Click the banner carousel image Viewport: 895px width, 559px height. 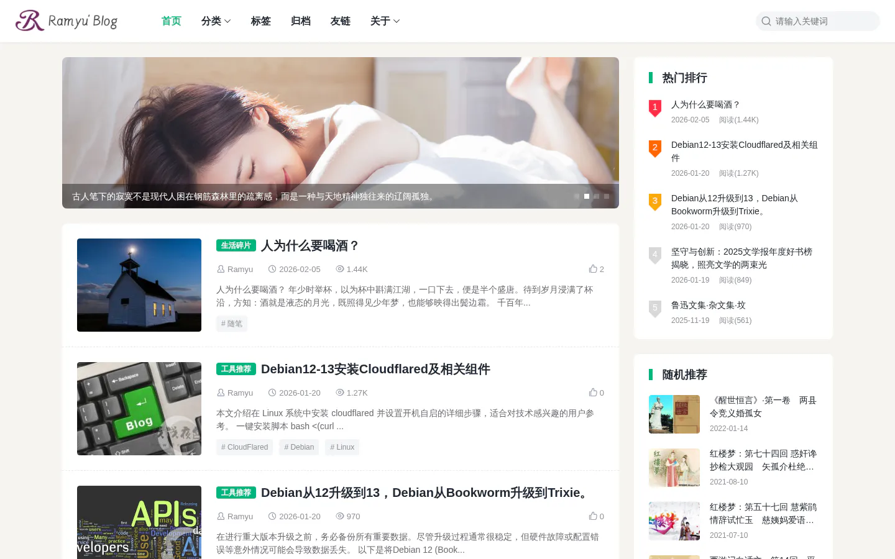pyautogui.click(x=341, y=133)
